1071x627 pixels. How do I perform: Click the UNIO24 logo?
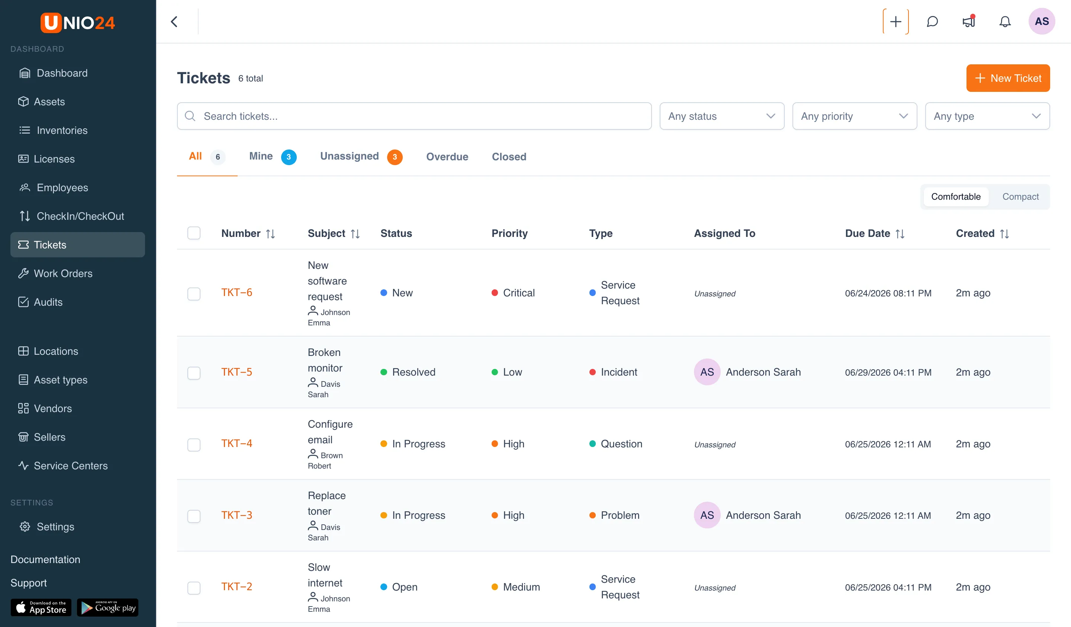[78, 23]
